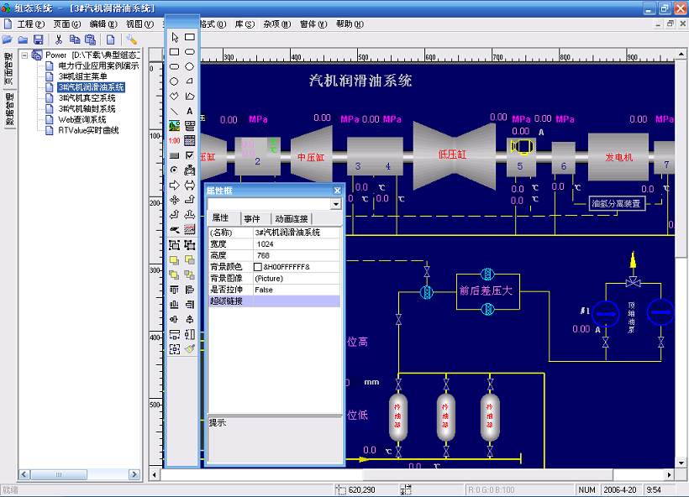Pick the straight line drawing tool

(x=175, y=111)
